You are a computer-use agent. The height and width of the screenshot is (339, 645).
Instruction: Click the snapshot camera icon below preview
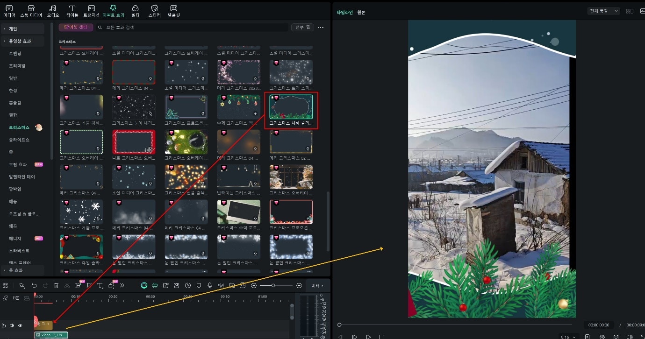[x=616, y=337]
